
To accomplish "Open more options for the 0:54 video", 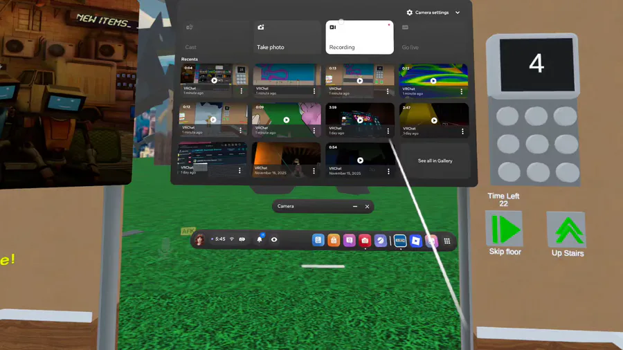I will 388,172.
